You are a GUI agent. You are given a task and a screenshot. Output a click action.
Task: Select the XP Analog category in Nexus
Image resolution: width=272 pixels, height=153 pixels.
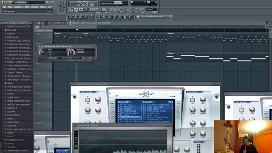(125, 109)
